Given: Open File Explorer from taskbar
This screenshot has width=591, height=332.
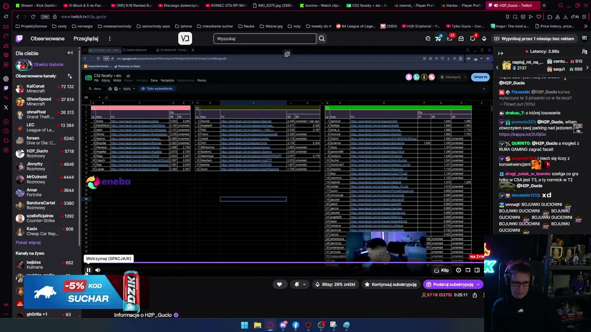Looking at the screenshot, I should point(257,325).
